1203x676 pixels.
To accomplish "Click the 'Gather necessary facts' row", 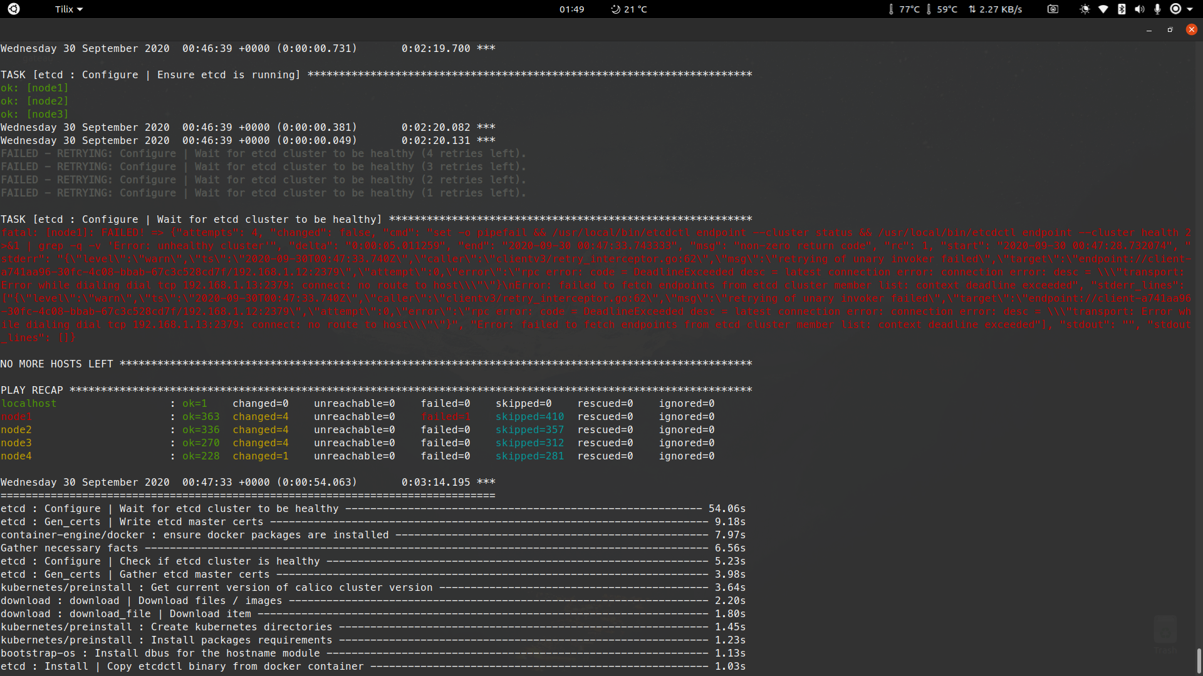I will click(x=373, y=548).
